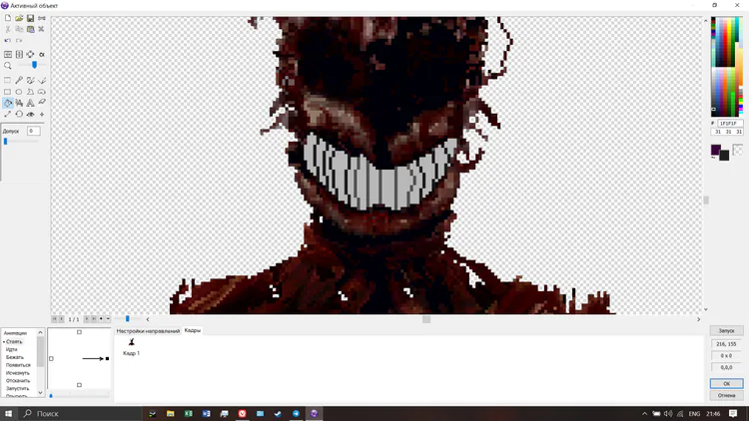Click the zoom level slider handle
Viewport: 749px width, 421px height.
[x=34, y=65]
